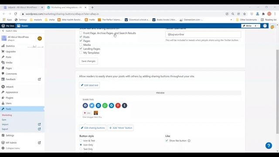Select Text Only button style
The width and height of the screenshot is (279, 157).
(x=81, y=149)
